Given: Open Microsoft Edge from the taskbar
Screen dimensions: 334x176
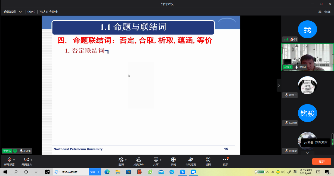Looking at the screenshot, I should click(x=107, y=172).
